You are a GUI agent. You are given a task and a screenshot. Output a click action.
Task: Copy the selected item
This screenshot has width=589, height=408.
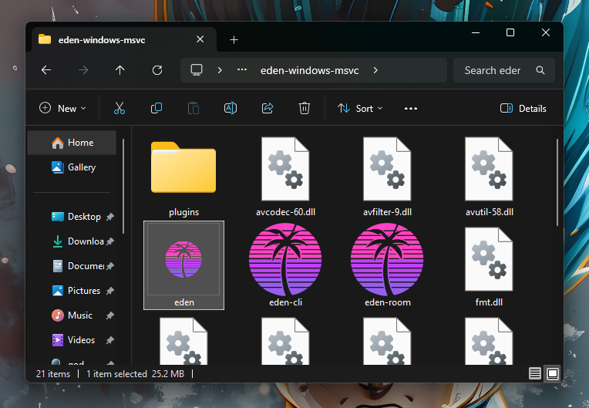pos(157,108)
